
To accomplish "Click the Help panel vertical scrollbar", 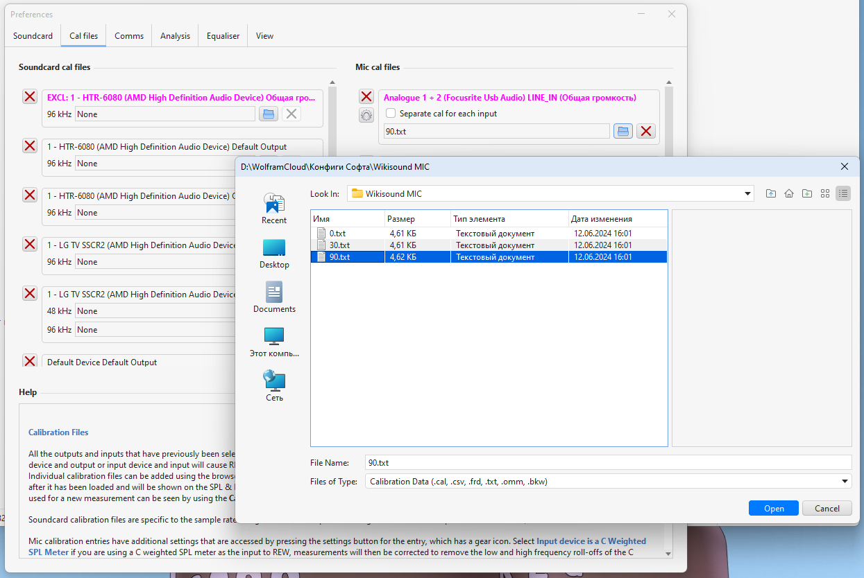I will [x=668, y=478].
